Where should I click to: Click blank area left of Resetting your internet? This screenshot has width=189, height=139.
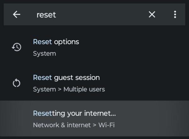[x=16, y=119]
